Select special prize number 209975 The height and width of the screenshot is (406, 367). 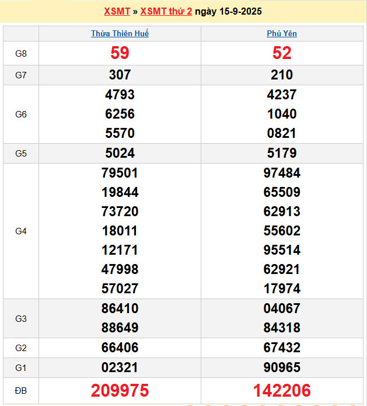click(x=120, y=390)
